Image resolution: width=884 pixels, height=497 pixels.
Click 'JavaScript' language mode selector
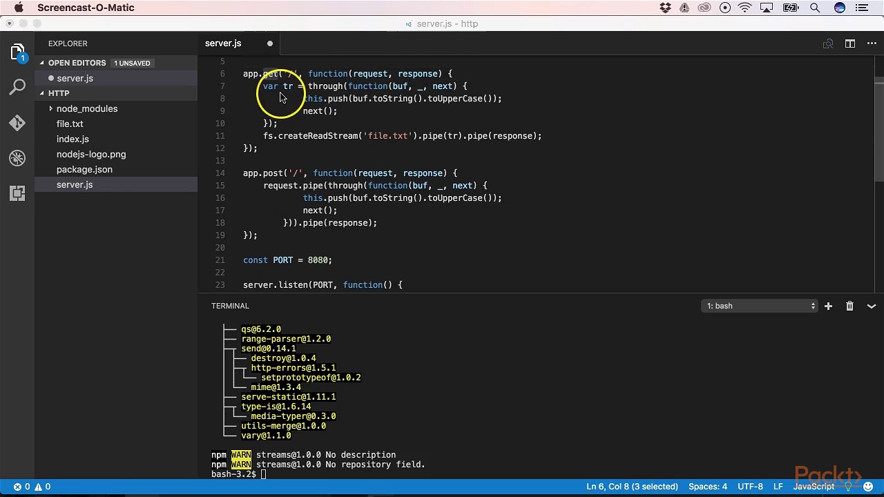[x=814, y=487]
